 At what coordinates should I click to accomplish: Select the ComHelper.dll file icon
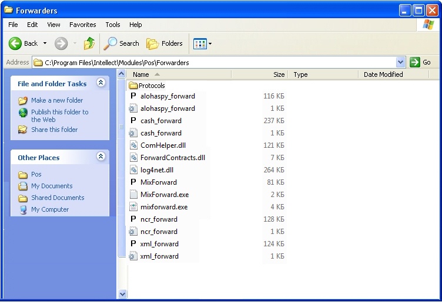point(133,145)
